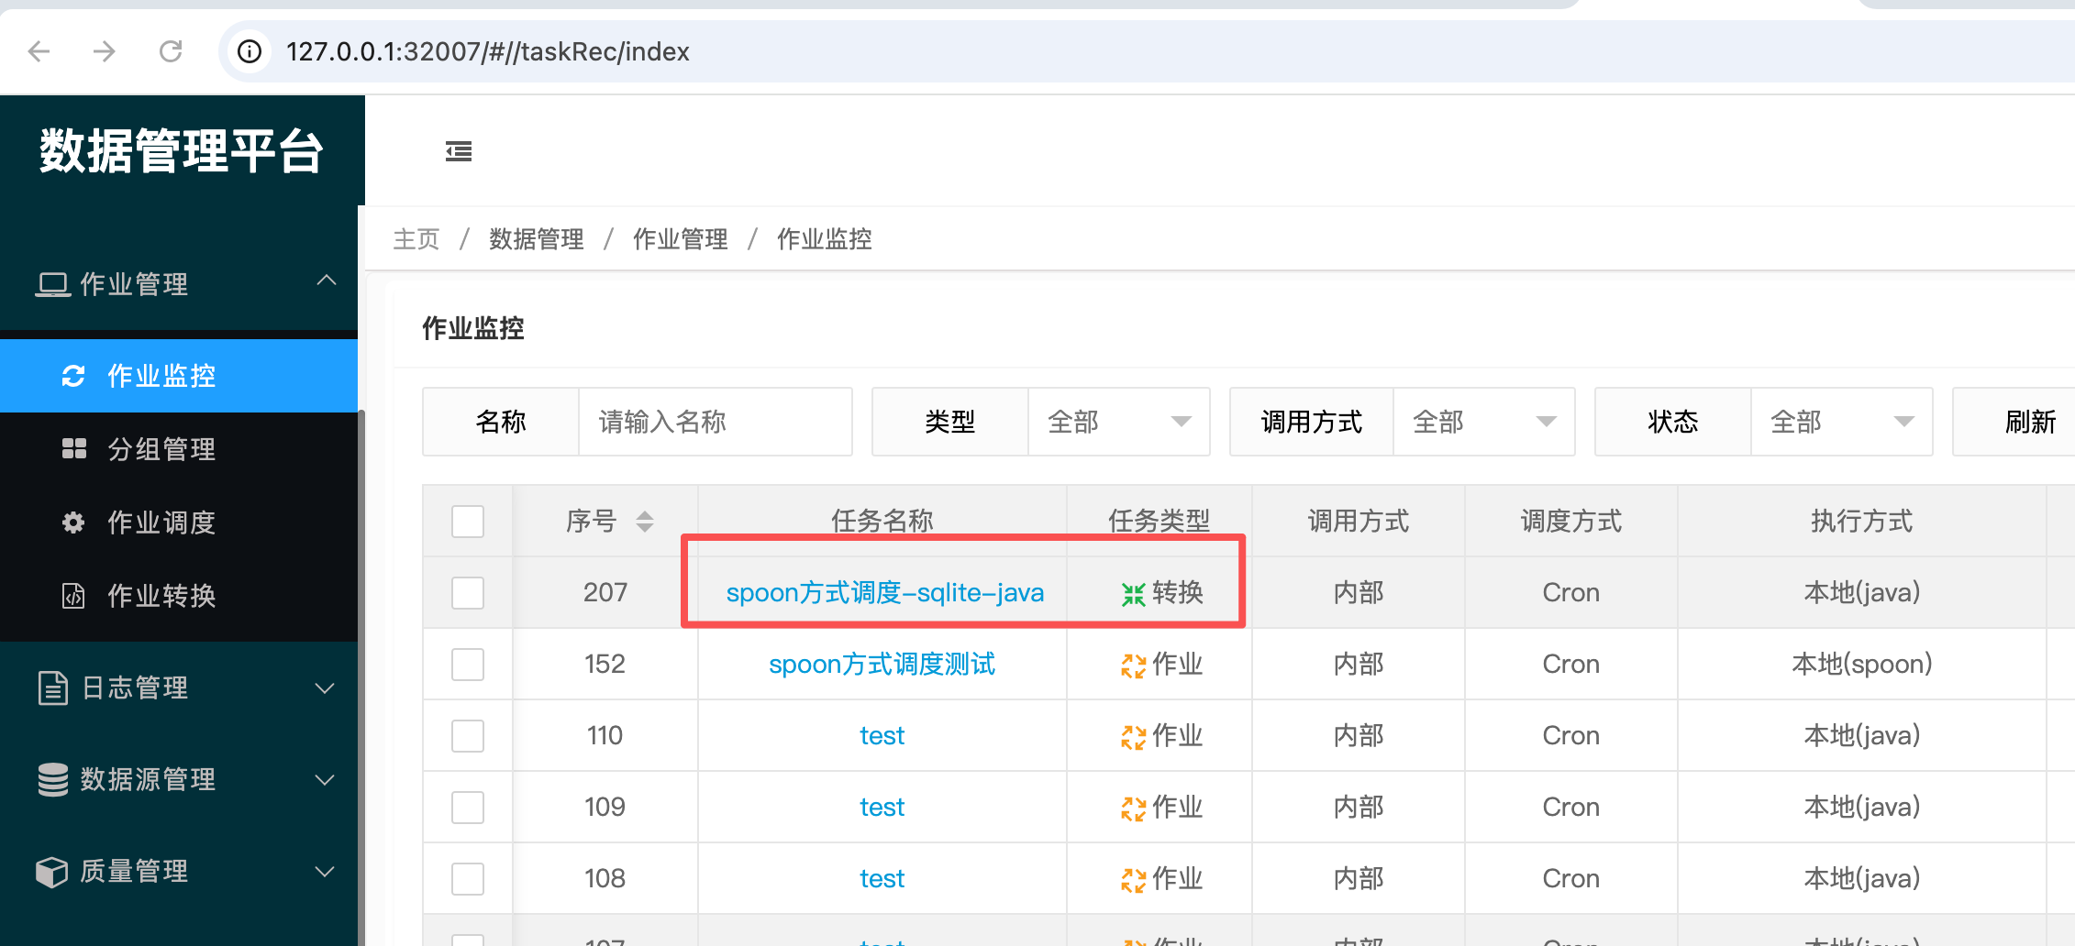Click 数据管理 in the breadcrumb
This screenshot has height=946, width=2075.
537,239
